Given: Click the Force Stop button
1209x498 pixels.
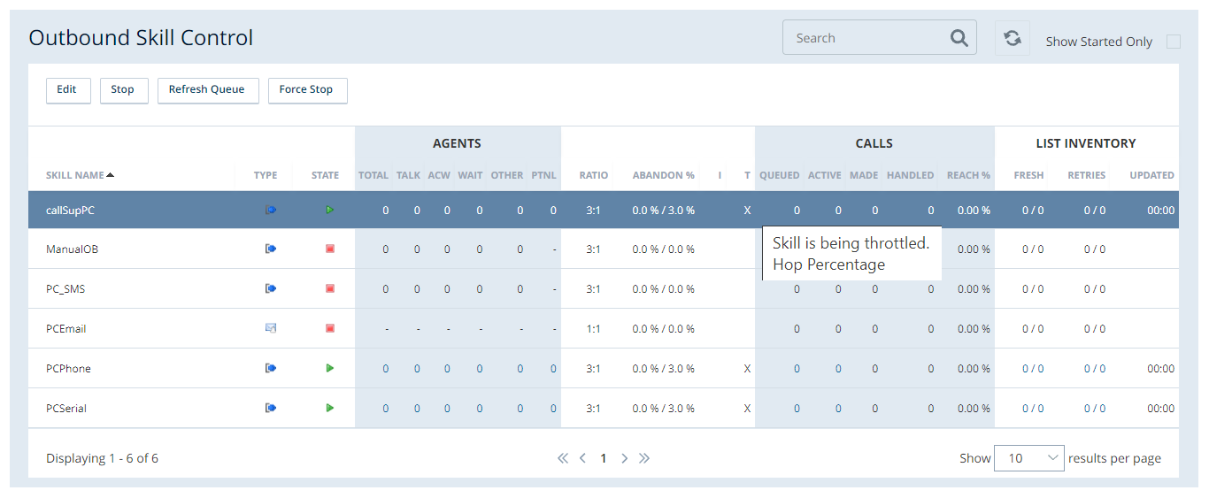Looking at the screenshot, I should point(307,90).
